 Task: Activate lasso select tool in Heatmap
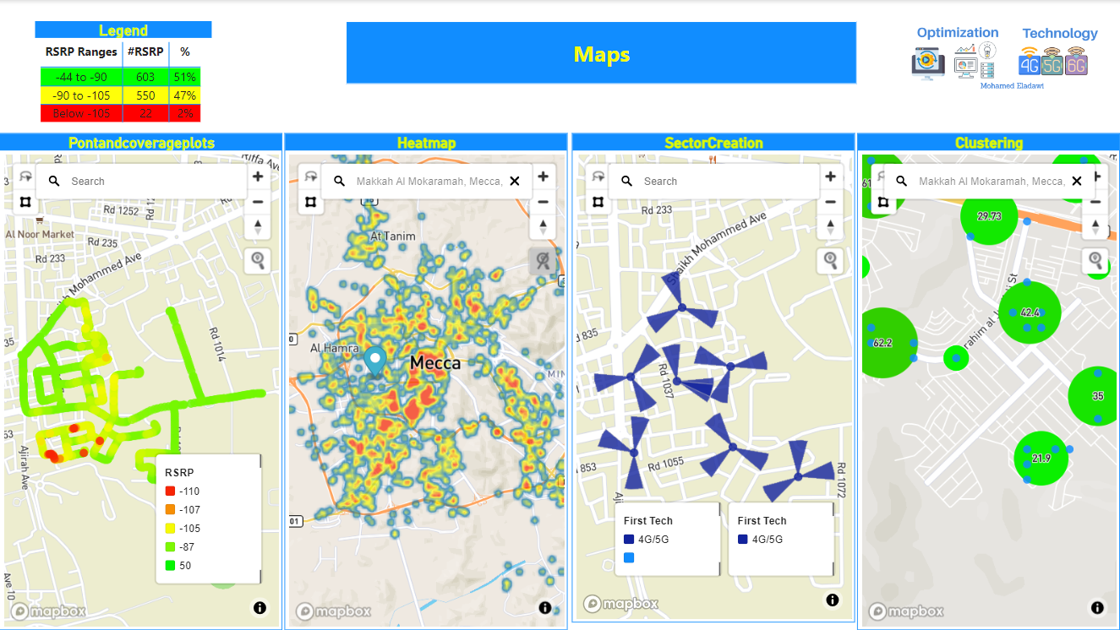click(311, 177)
